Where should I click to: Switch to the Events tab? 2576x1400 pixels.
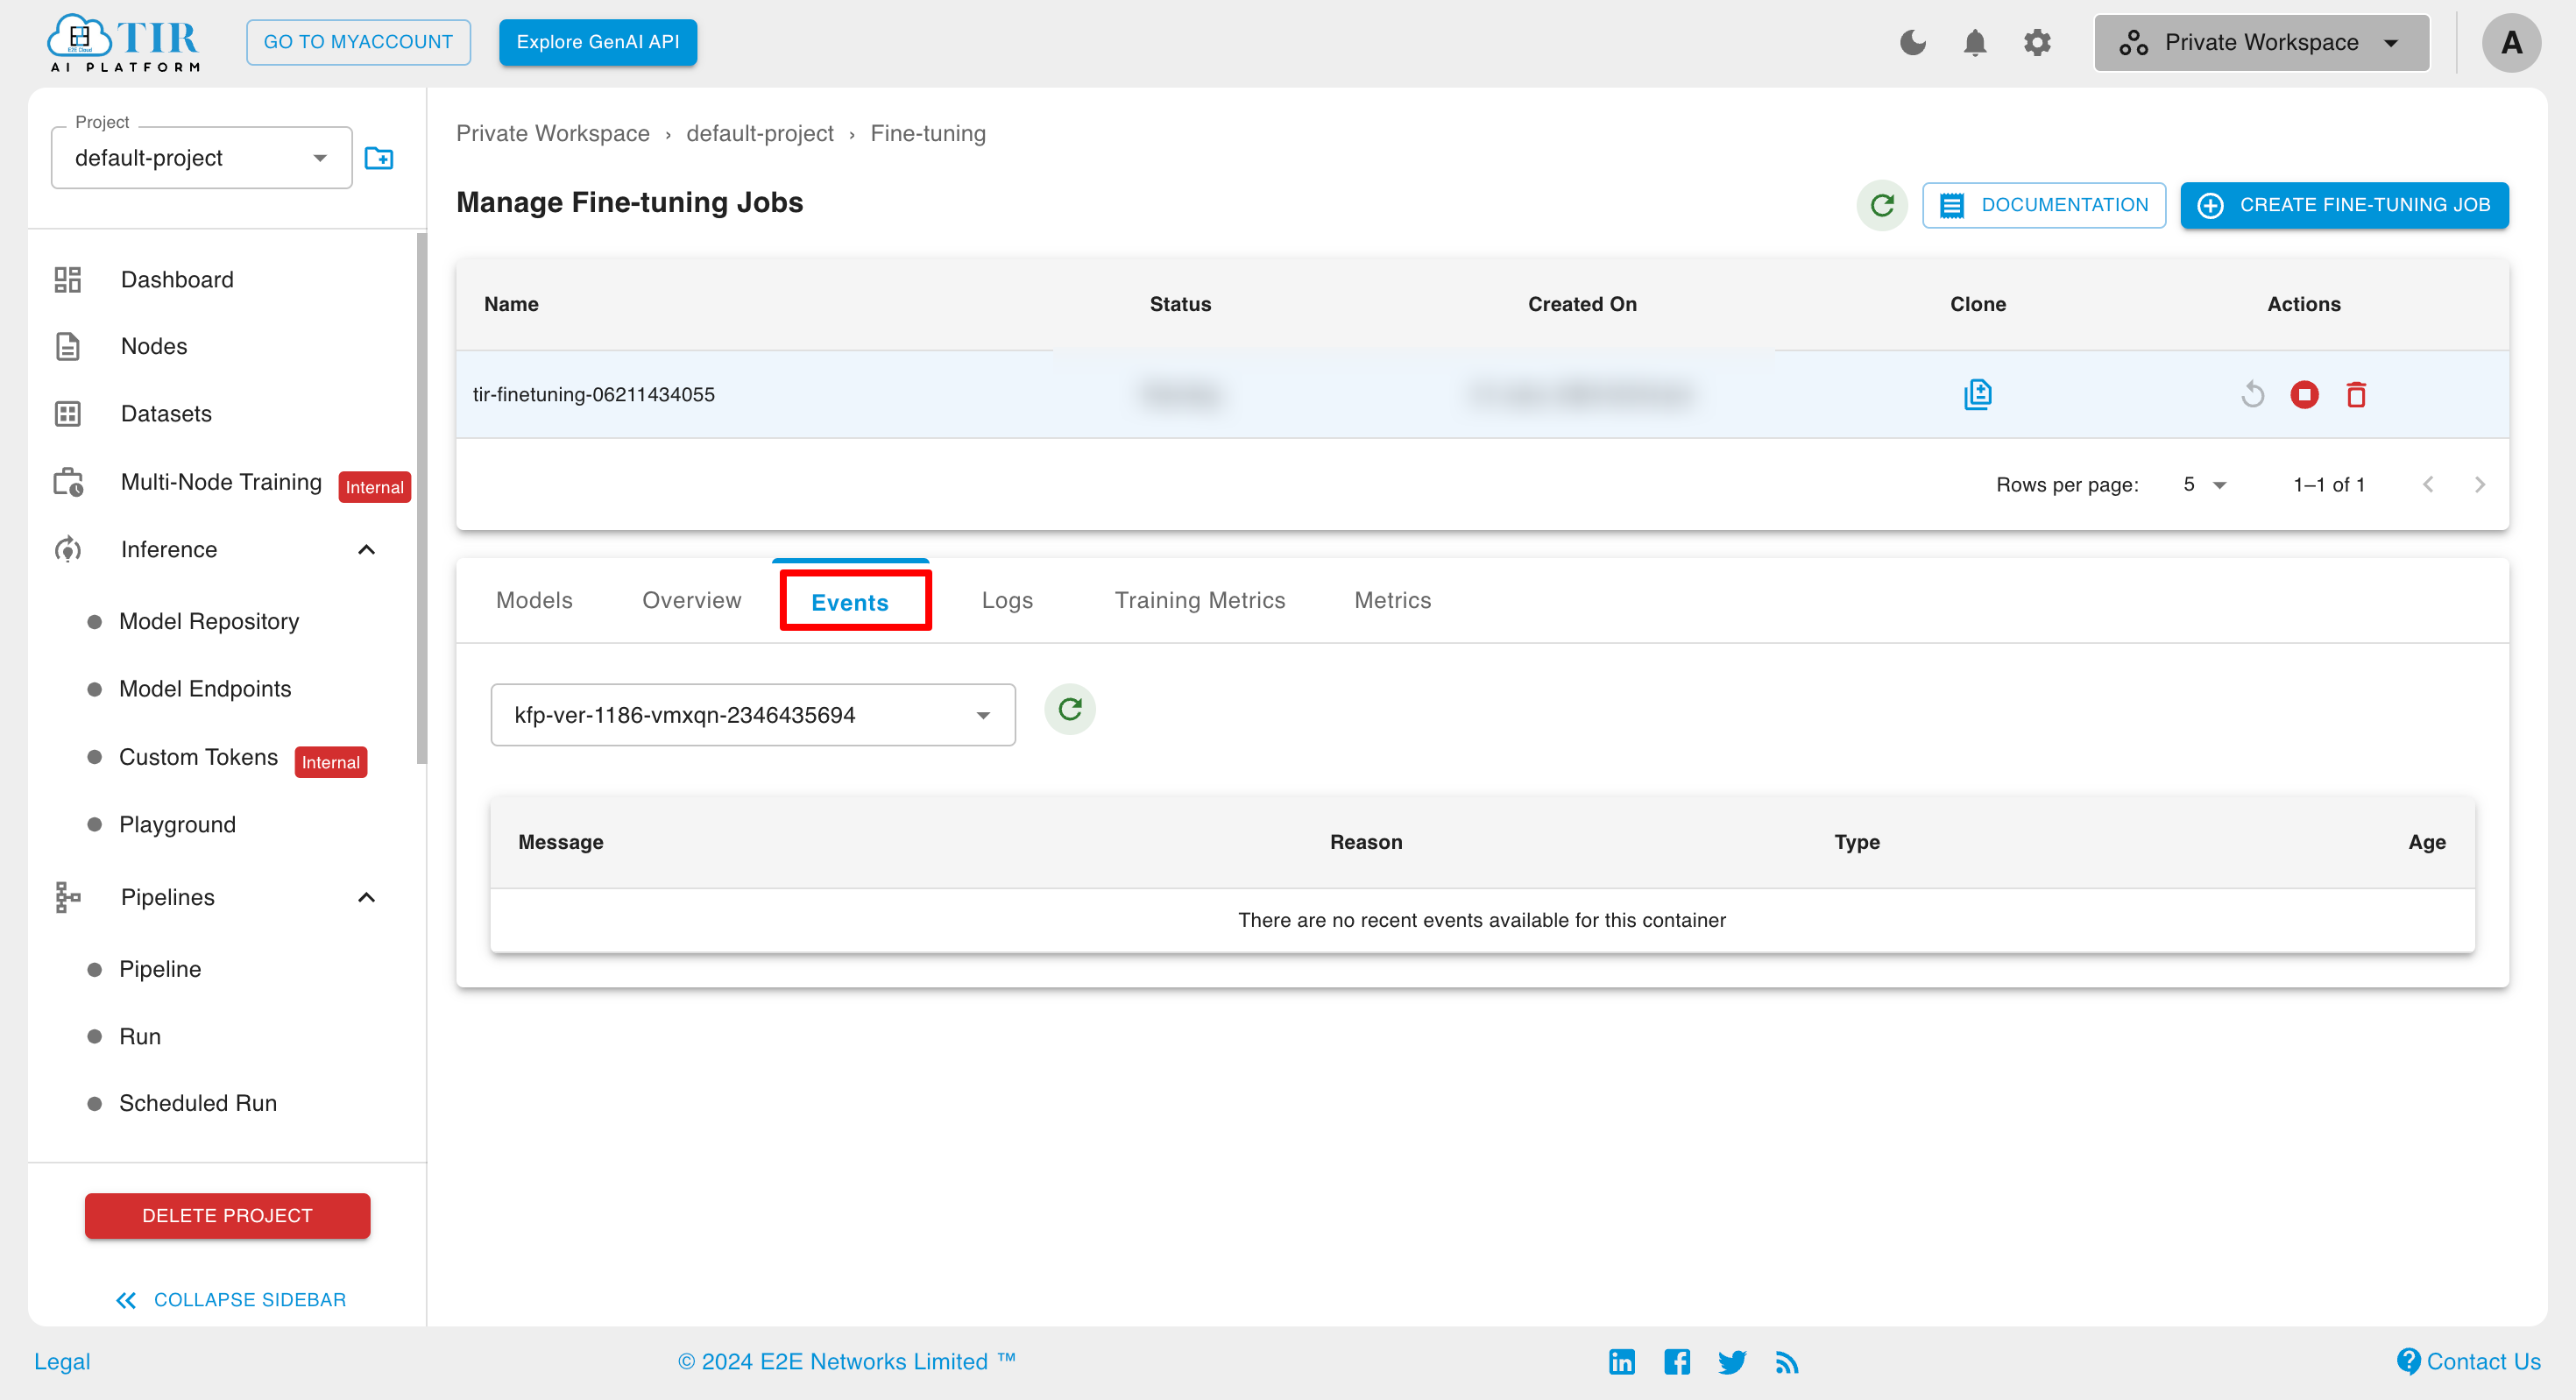(x=850, y=601)
